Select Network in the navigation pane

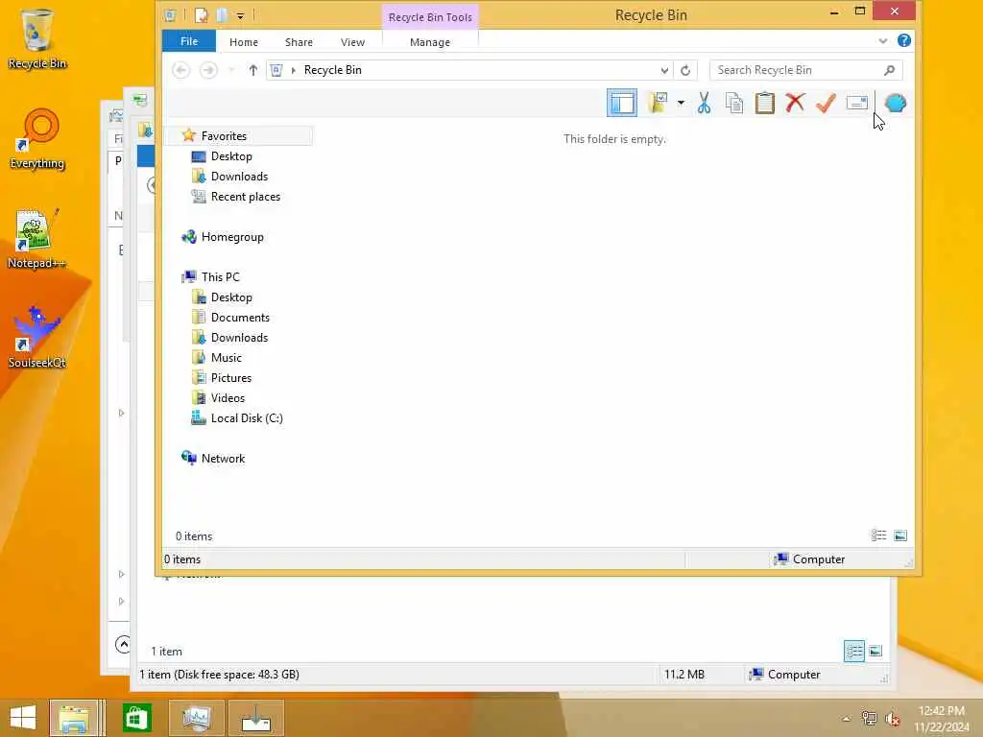coord(223,458)
